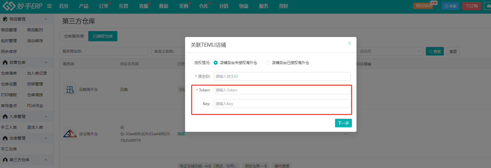Close the 关联TEMU店铺 dialog with X

[349, 43]
